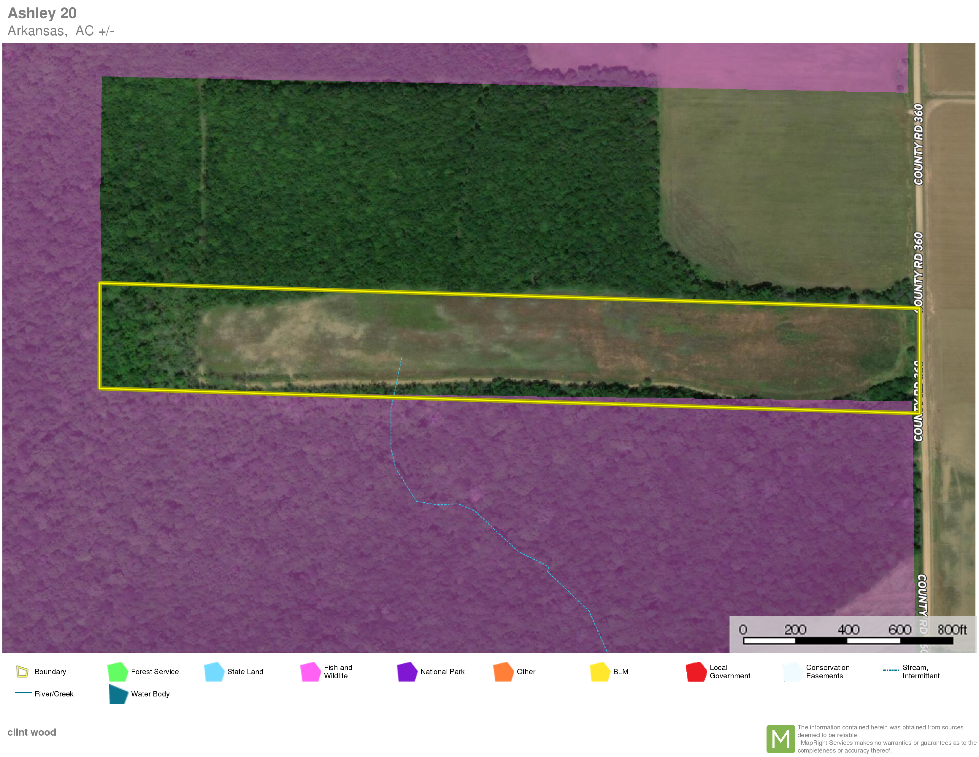Click the teal Water Body legend icon
The image size is (979, 757).
tap(118, 694)
